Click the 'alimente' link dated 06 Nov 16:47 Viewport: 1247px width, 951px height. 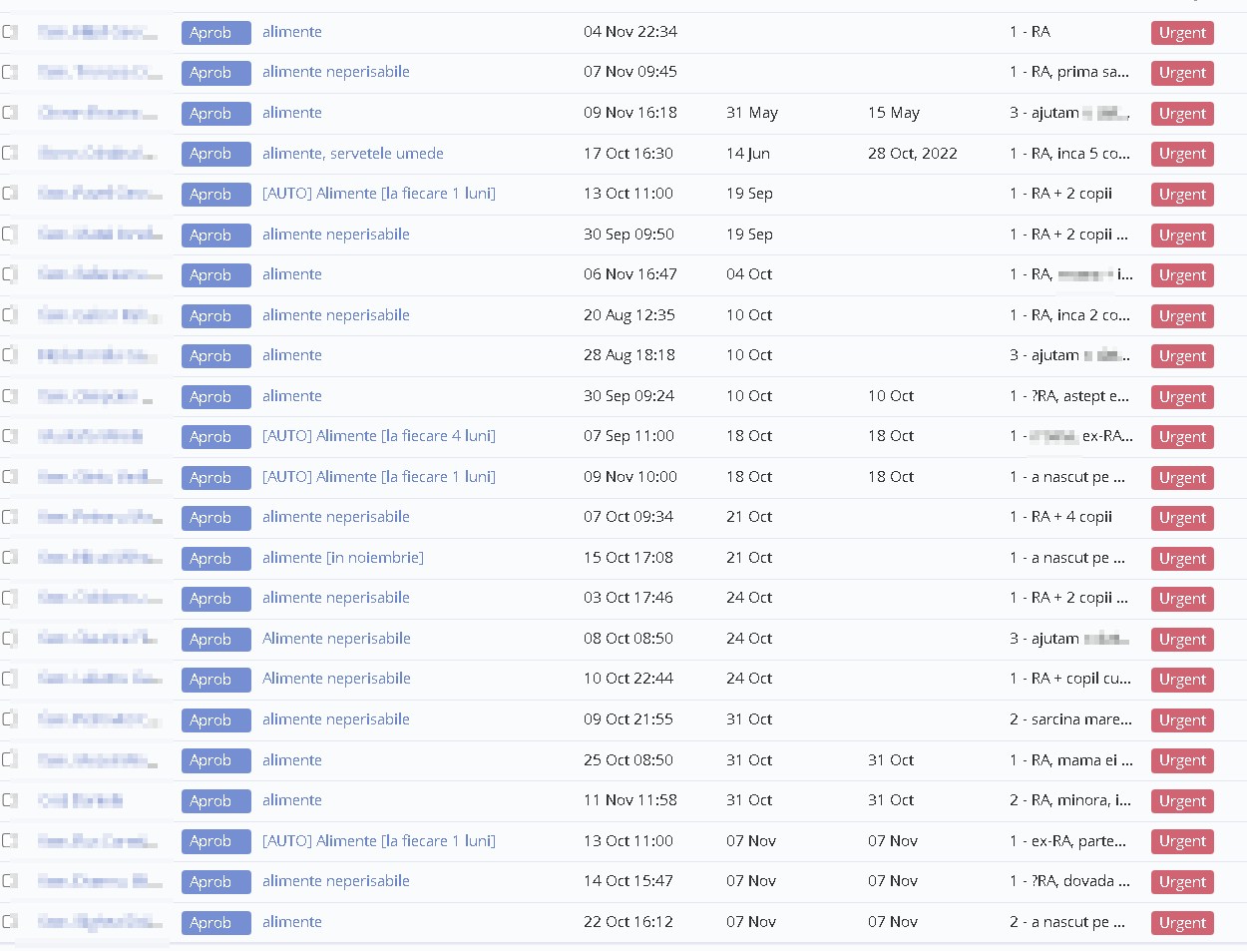[291, 274]
